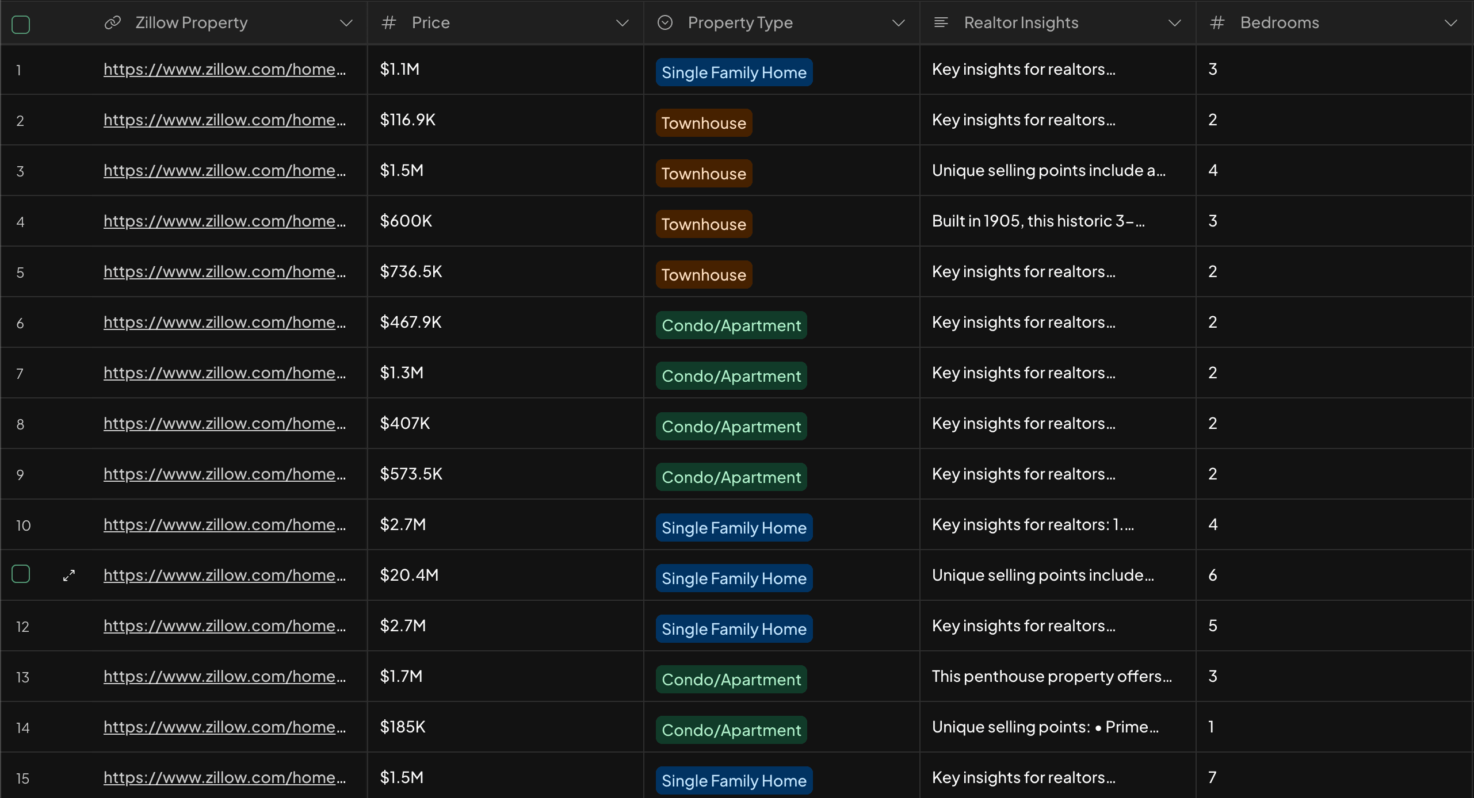Toggle checkbox on row 11
This screenshot has height=798, width=1474.
point(20,575)
